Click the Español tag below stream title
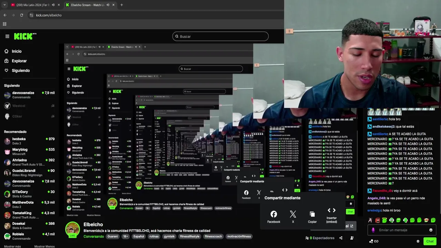Image resolution: width=441 pixels, height=248 pixels. pos(139,237)
